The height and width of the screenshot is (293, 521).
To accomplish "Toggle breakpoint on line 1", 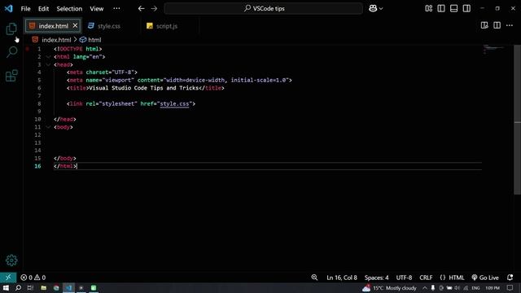I will 28,49.
